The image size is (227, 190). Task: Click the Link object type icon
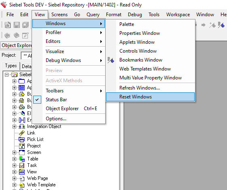[22, 133]
